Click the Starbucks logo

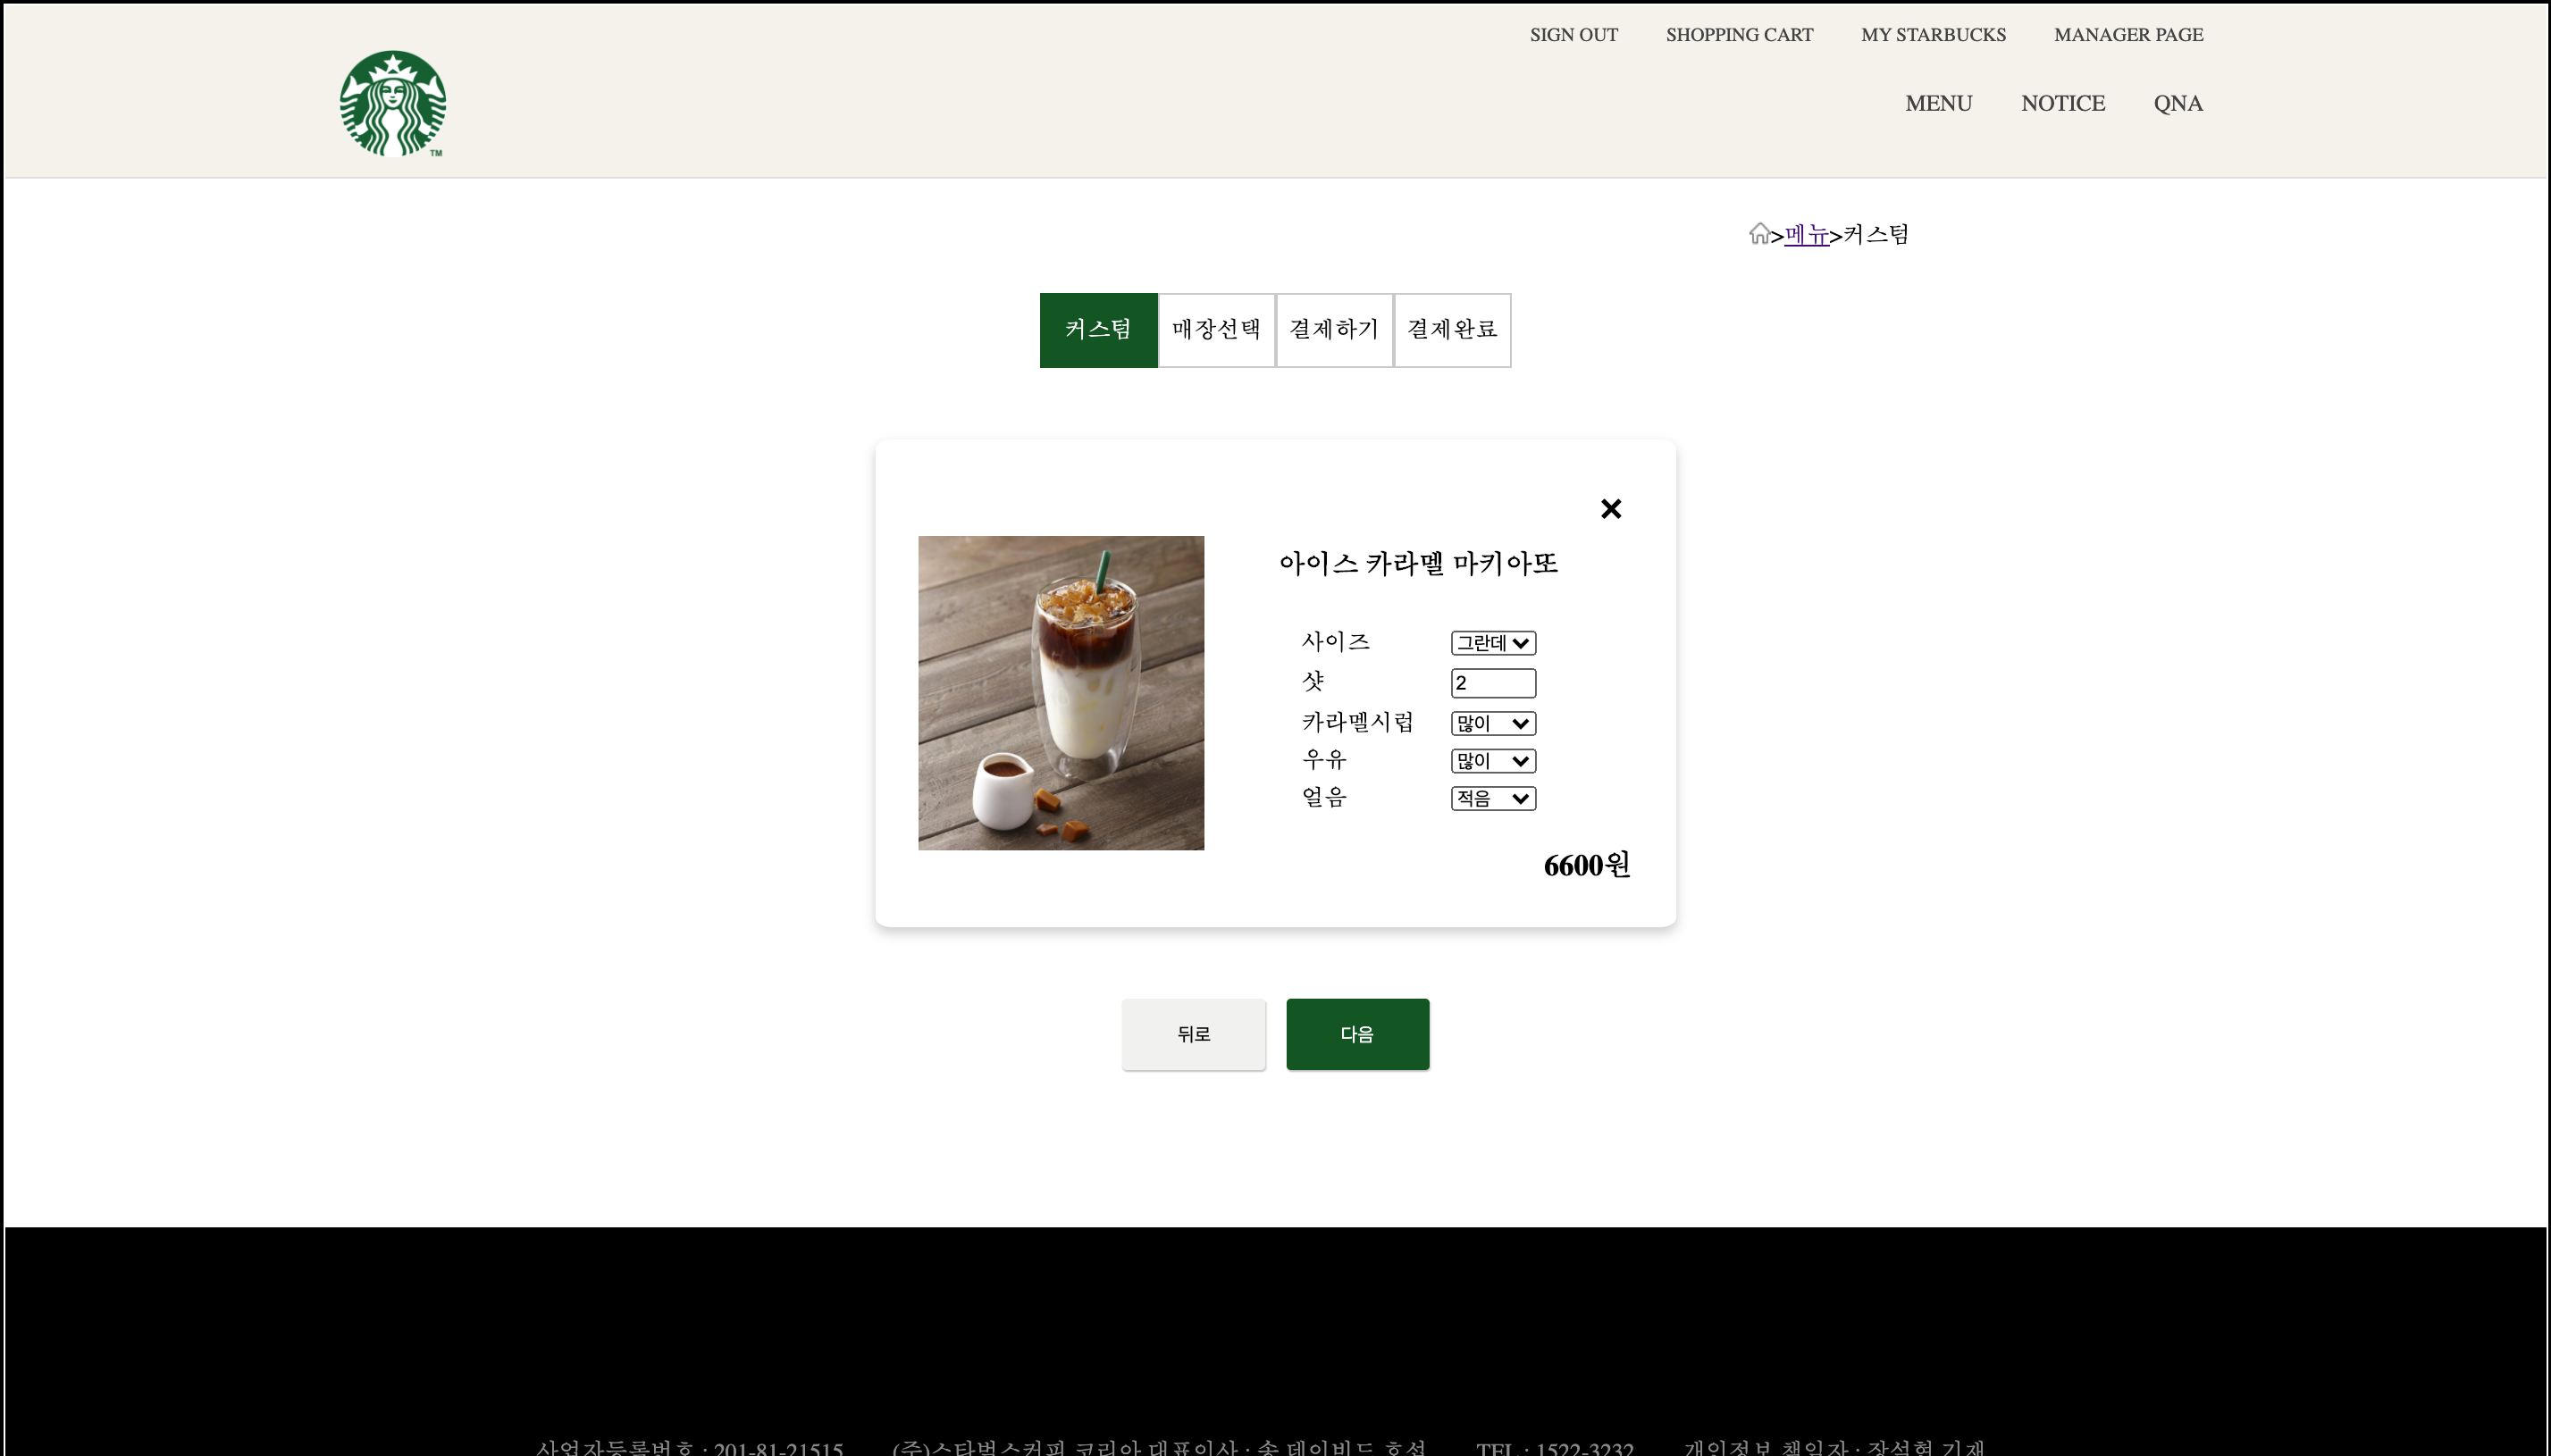pyautogui.click(x=392, y=103)
